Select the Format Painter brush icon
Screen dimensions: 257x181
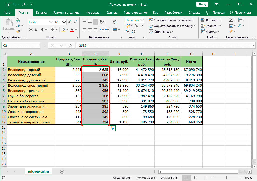click(x=18, y=31)
